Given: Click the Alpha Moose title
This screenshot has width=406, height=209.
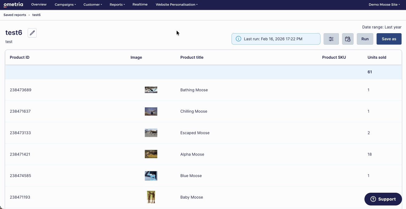Looking at the screenshot, I should tap(192, 154).
